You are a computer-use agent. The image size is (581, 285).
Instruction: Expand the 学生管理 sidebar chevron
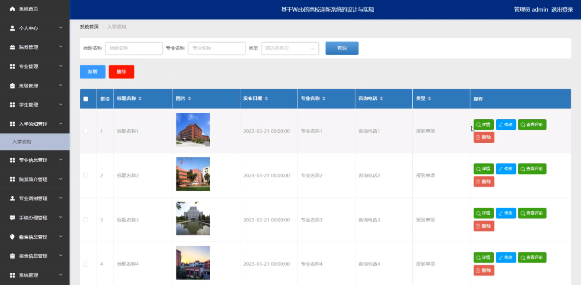(61, 104)
